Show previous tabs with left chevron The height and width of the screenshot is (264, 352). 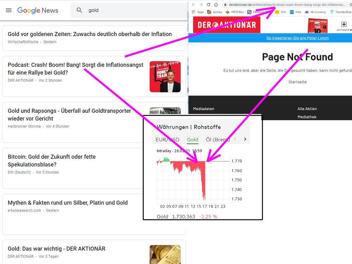click(x=235, y=139)
